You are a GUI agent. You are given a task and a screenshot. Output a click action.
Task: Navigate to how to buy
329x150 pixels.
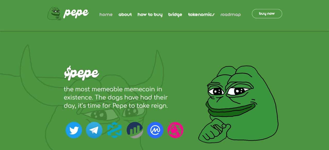(150, 15)
